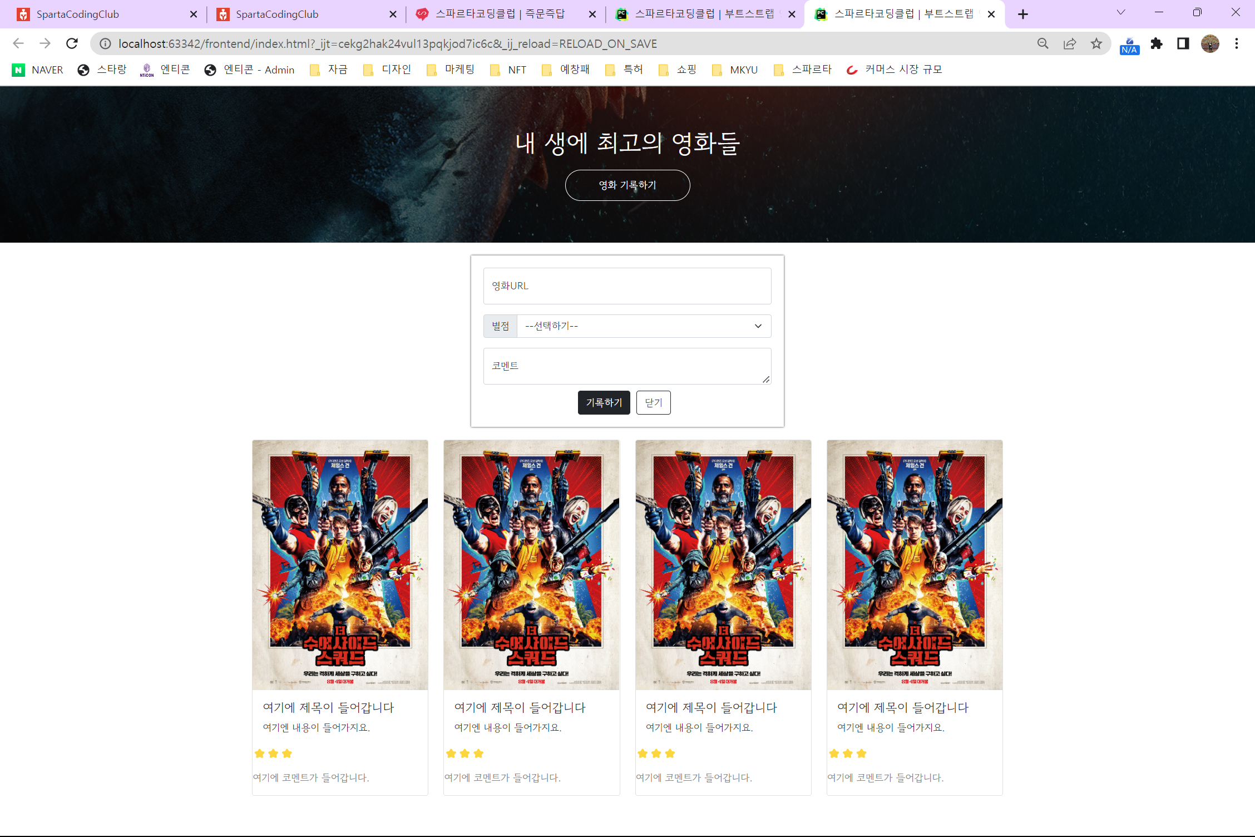The image size is (1255, 837).
Task: Open 디자인 bookmark folder
Action: [x=387, y=70]
